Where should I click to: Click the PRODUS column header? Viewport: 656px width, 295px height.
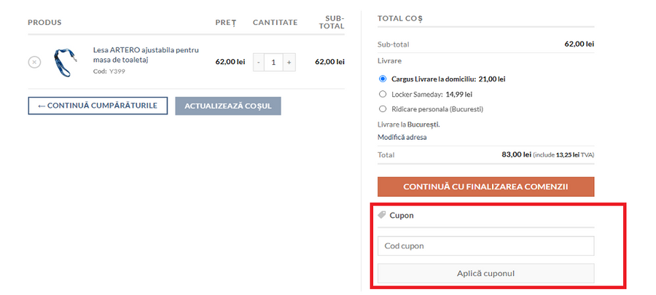click(x=44, y=23)
